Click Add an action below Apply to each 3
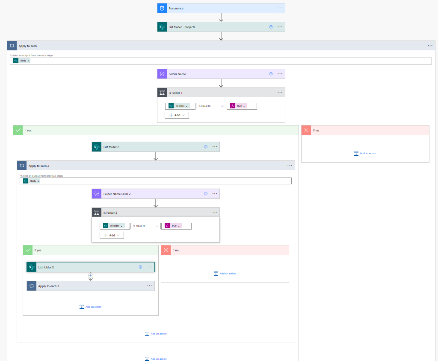Viewport: 438px width, 361px height. pos(90,307)
